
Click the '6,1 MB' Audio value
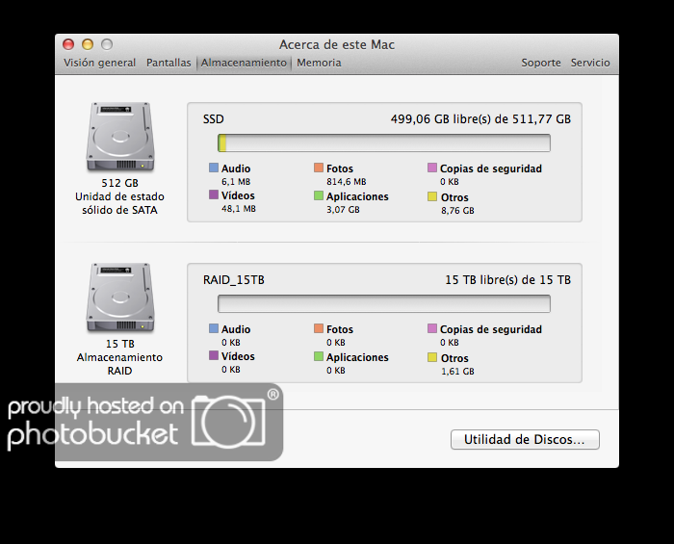point(236,182)
